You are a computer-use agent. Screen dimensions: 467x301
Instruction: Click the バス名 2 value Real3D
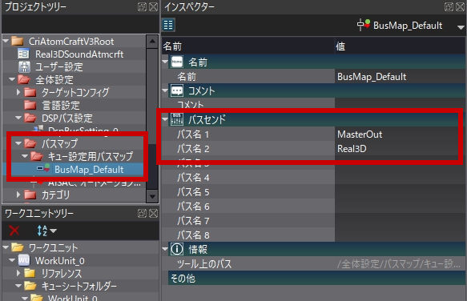point(400,149)
